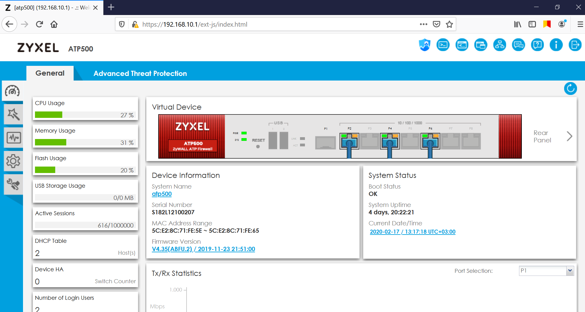Screen dimensions: 585x312
Task: Show the Rear Panel with chevron arrow
Action: click(x=569, y=136)
